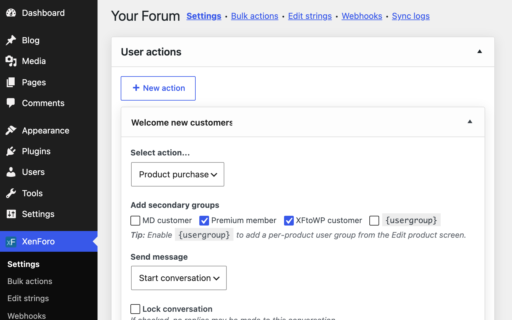The image size is (512, 320).
Task: Click the Settings link beside Your Forum
Action: click(x=204, y=16)
